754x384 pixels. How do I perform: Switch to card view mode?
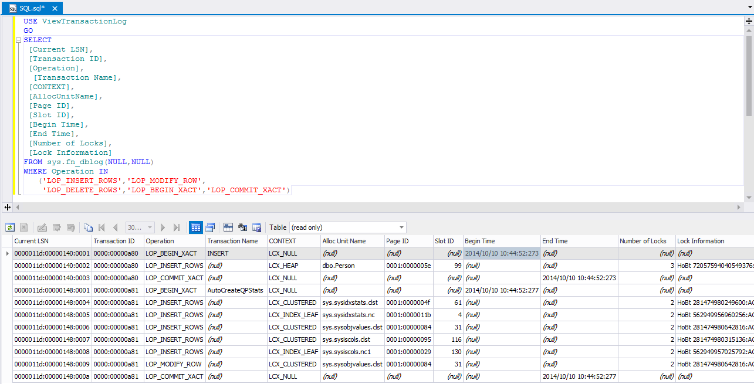210,227
